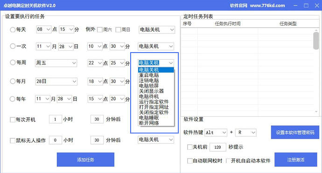Select the 每年 radio button
Viewport: 322px width, 173px height.
[13, 99]
